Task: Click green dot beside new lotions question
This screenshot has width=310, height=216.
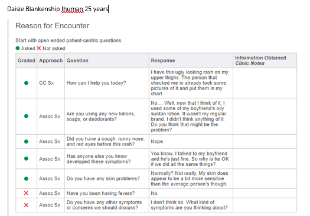Action: (26, 116)
